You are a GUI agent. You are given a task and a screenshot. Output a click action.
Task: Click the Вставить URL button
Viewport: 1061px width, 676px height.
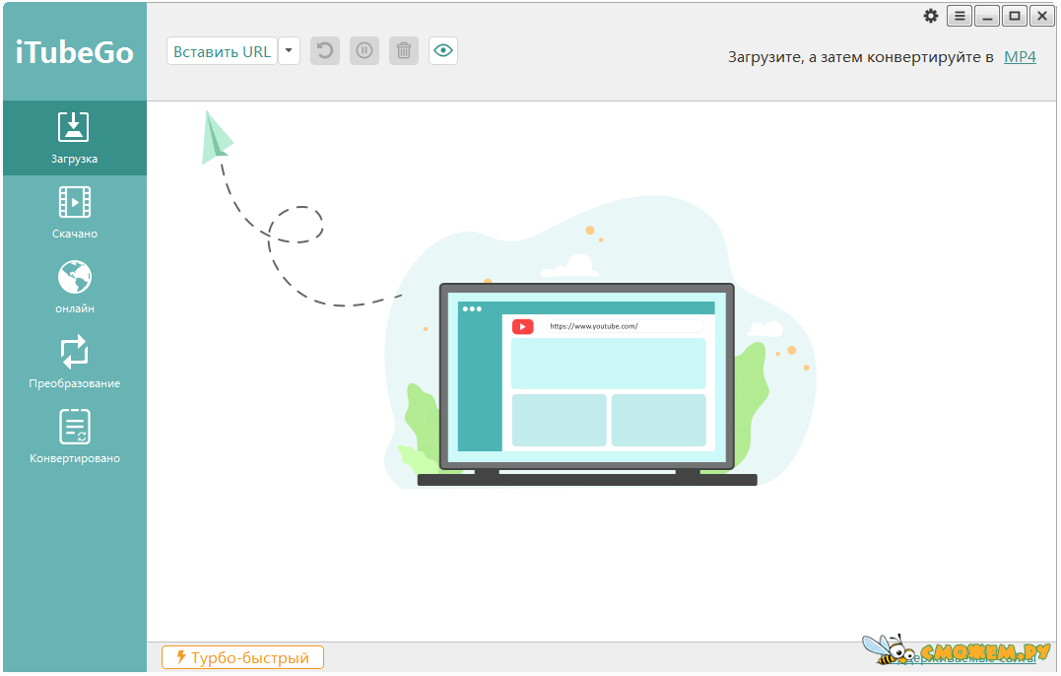tap(222, 51)
